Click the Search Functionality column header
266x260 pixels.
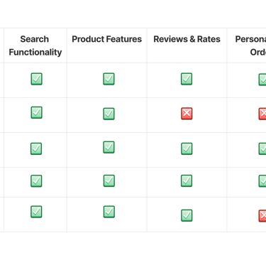click(35, 45)
